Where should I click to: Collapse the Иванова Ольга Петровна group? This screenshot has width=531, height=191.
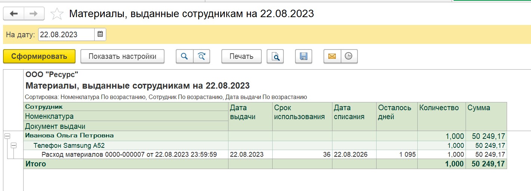click(7, 136)
